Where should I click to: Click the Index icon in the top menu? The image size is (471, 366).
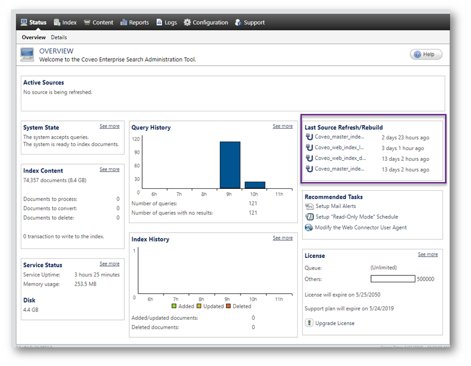57,22
